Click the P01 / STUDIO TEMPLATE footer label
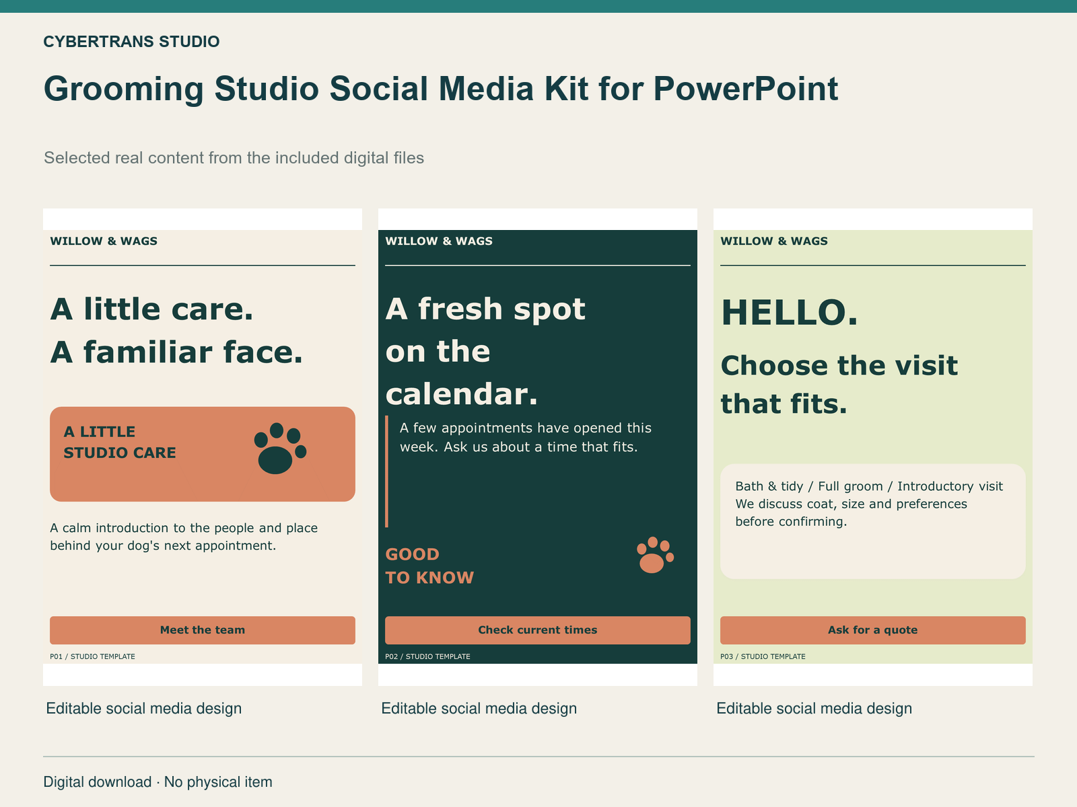Image resolution: width=1077 pixels, height=807 pixels. [x=92, y=656]
